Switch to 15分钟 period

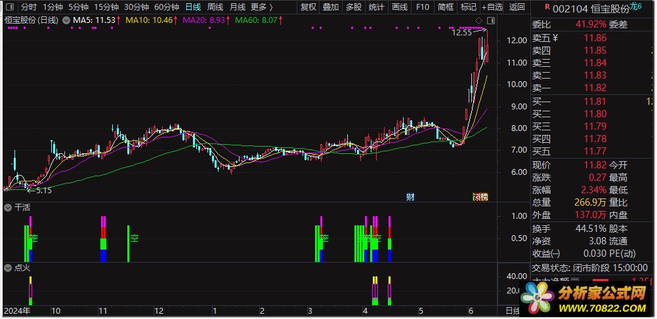point(106,7)
